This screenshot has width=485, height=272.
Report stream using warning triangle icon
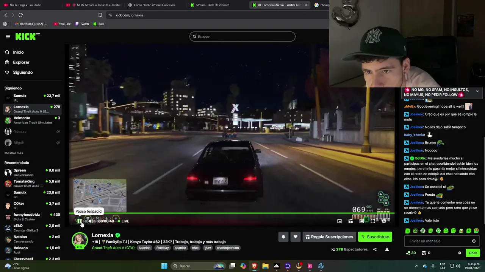tap(387, 249)
